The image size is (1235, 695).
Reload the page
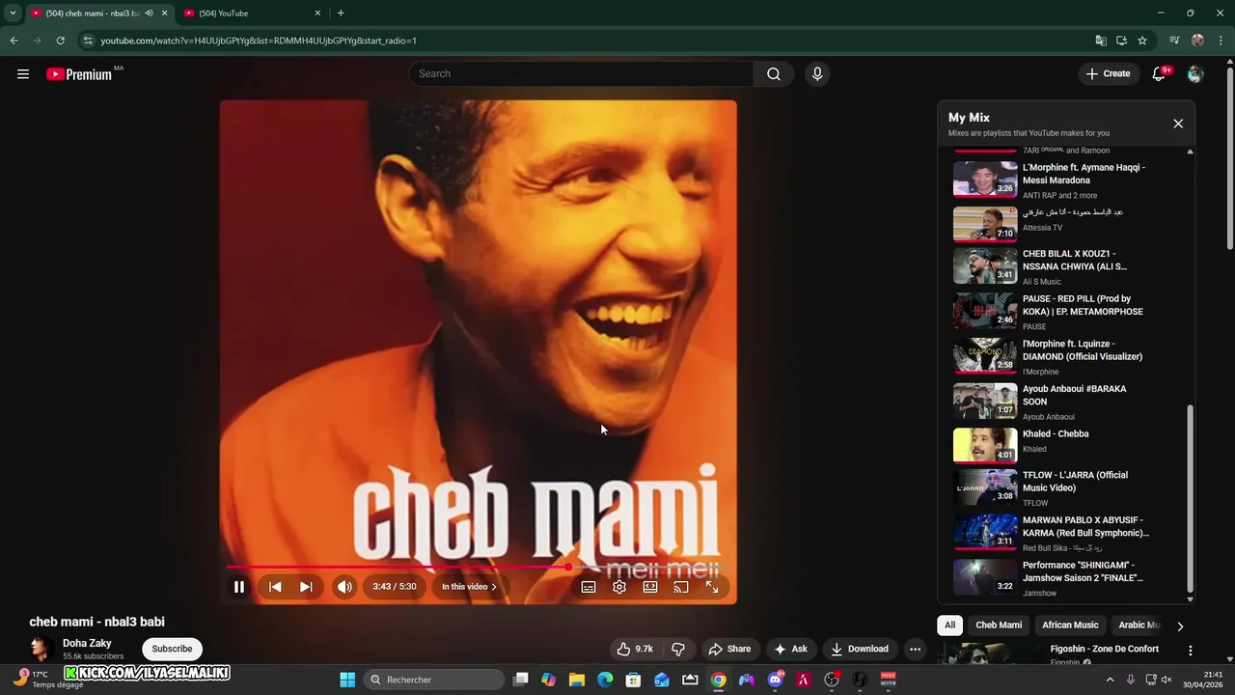click(x=60, y=41)
